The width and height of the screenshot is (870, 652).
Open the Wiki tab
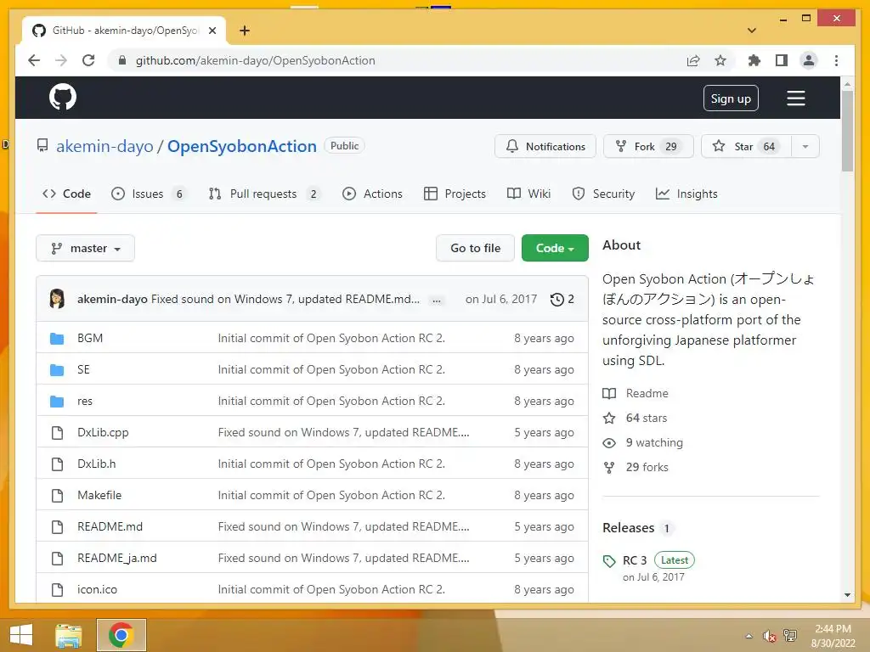point(528,194)
